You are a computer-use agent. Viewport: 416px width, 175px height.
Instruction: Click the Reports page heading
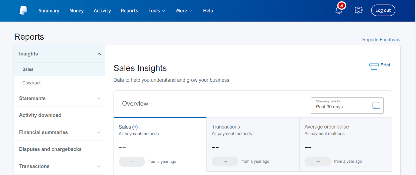coord(29,37)
